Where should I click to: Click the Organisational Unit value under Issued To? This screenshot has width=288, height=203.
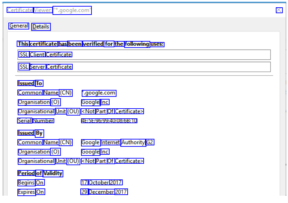click(112, 111)
